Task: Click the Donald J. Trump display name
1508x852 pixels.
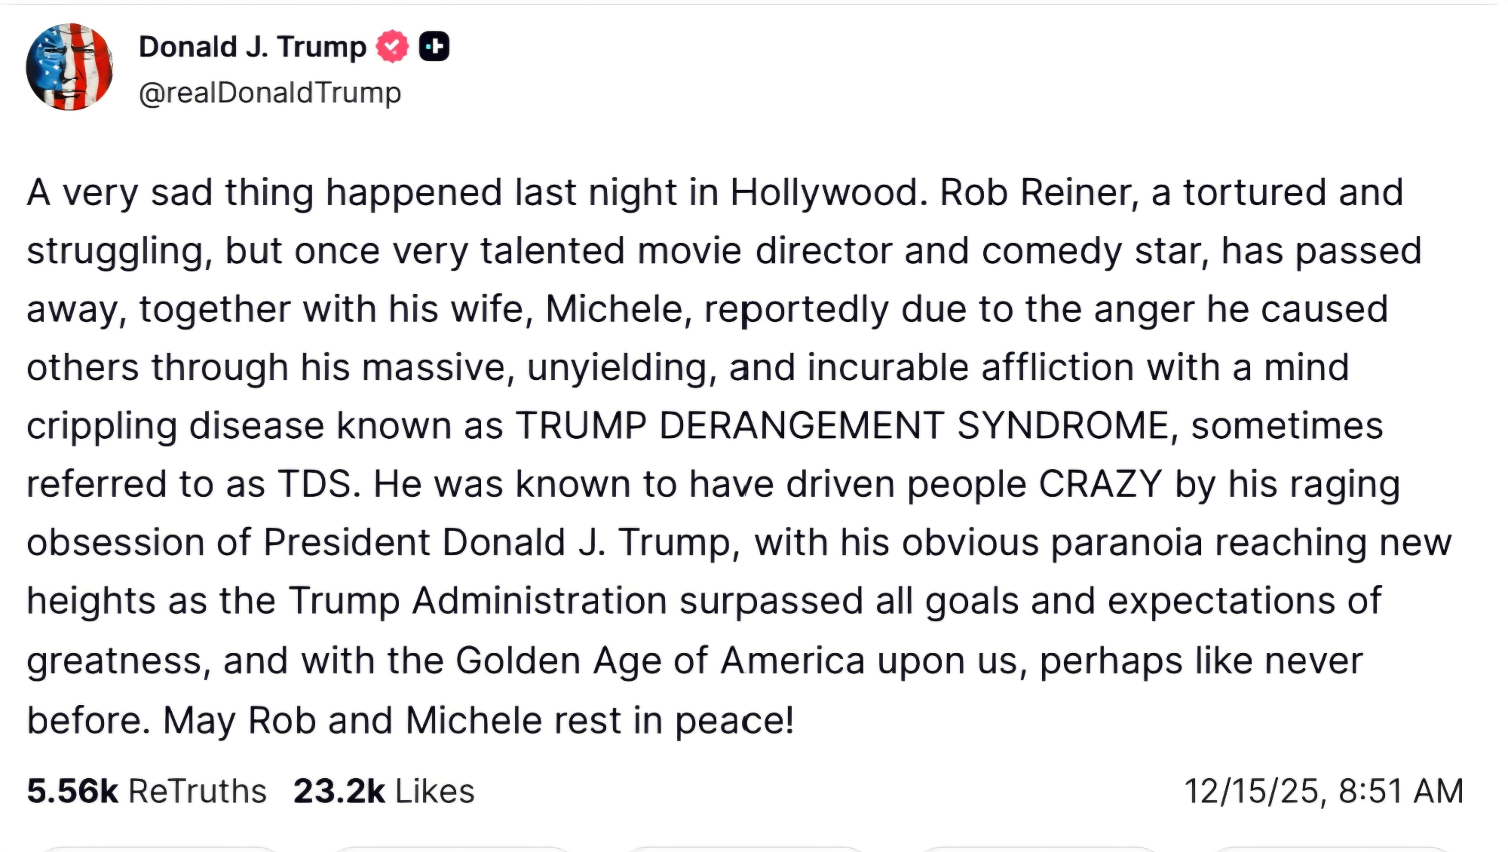Action: (x=253, y=47)
